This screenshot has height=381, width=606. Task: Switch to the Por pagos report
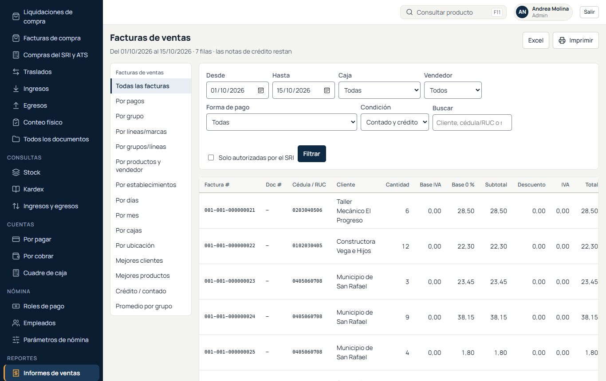click(151, 101)
